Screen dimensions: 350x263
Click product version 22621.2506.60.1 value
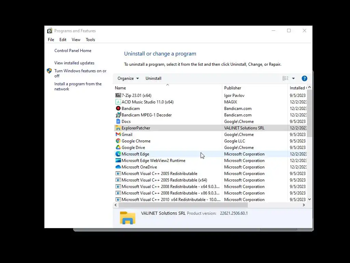pos(234,213)
